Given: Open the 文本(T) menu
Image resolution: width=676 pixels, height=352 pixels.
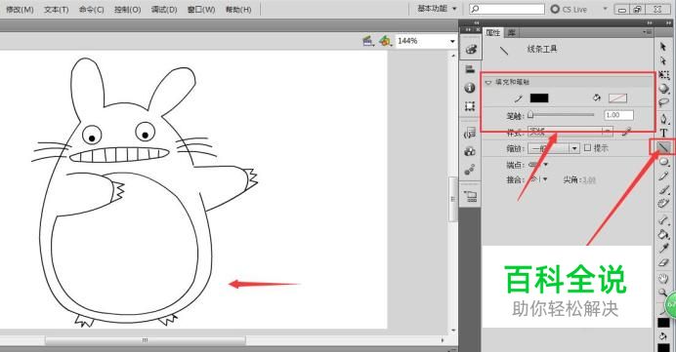Looking at the screenshot, I should point(56,9).
